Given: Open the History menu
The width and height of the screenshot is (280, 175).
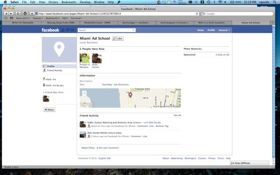Looking at the screenshot, I should [x=53, y=2].
